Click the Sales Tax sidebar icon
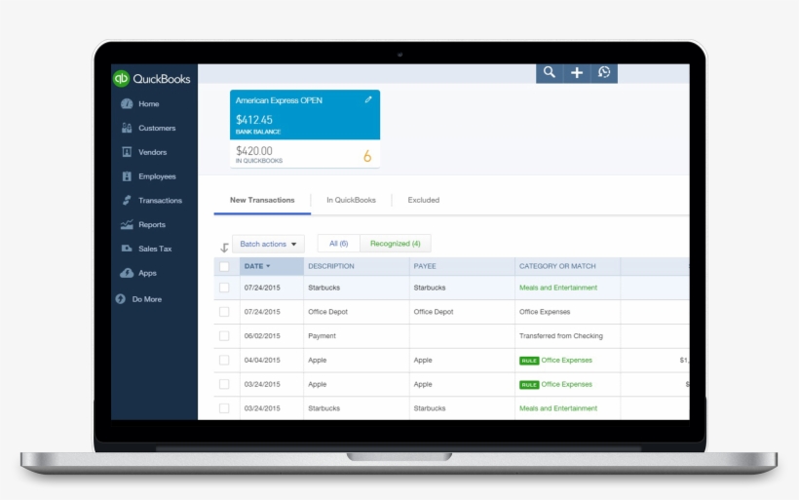The height and width of the screenshot is (500, 799). pos(127,249)
